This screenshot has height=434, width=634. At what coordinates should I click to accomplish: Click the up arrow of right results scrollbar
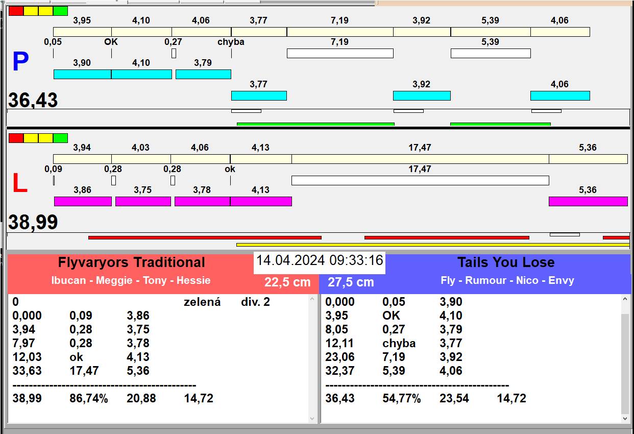[x=626, y=299]
